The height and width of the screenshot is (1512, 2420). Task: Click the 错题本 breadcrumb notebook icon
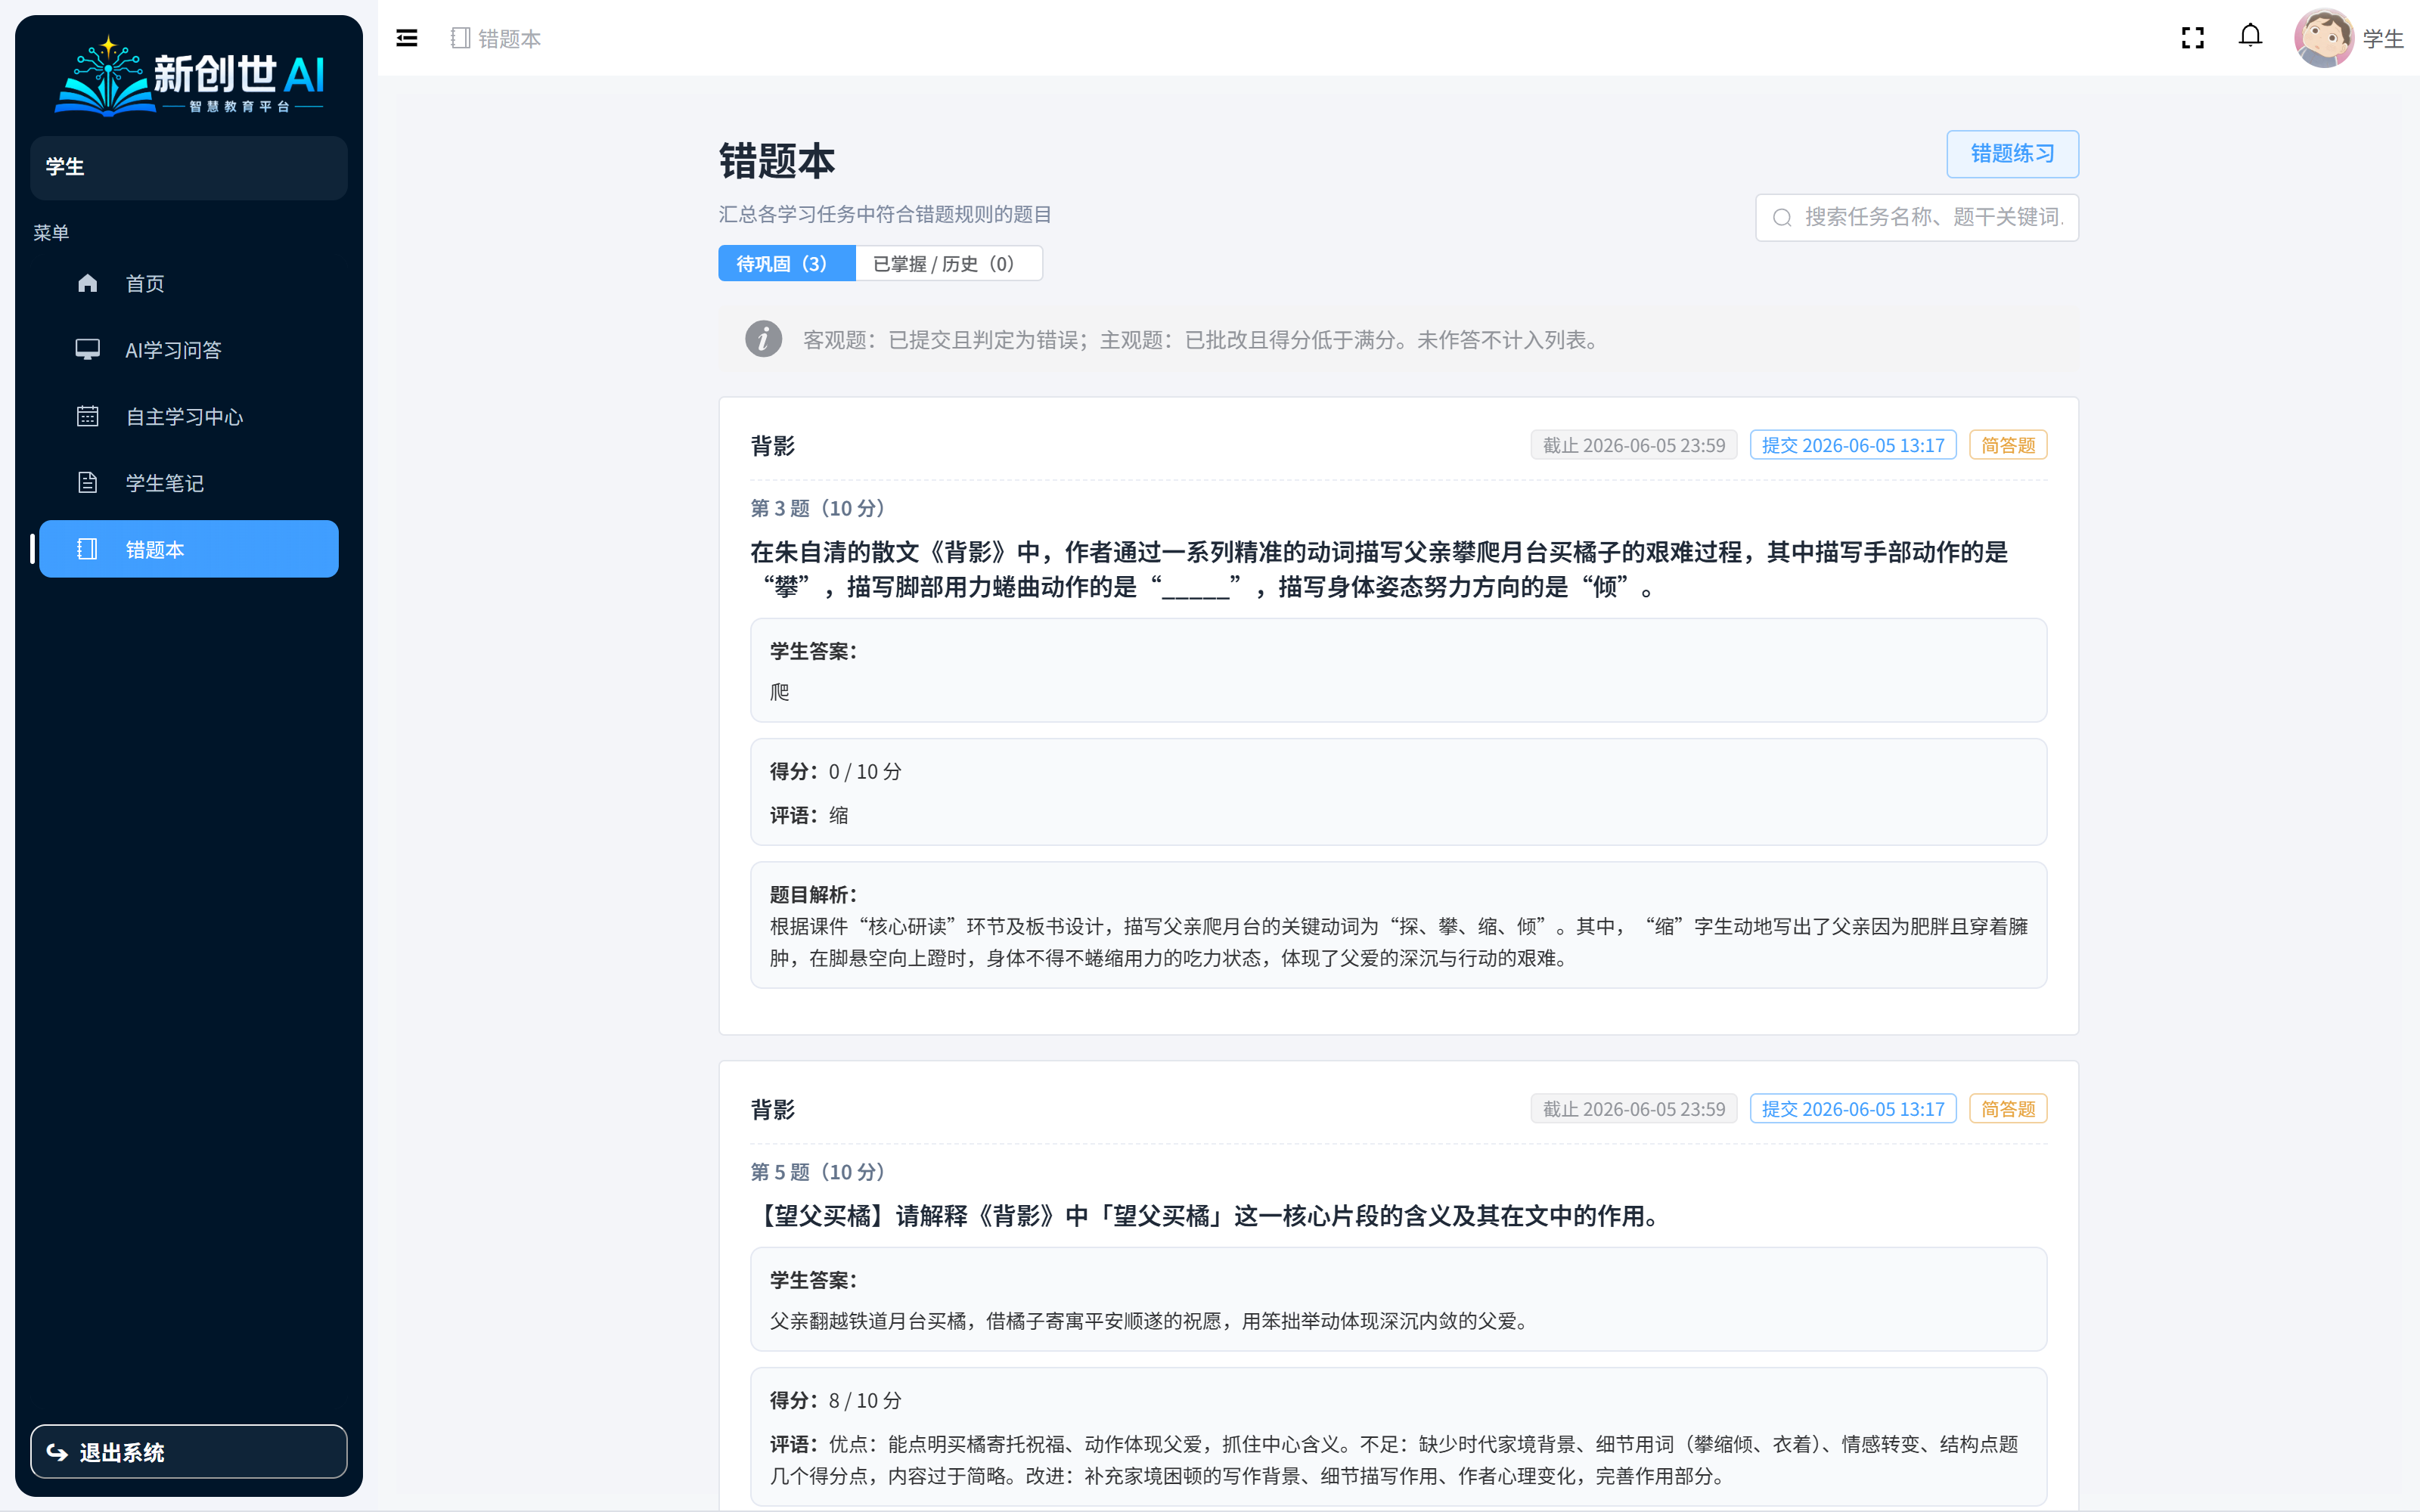pyautogui.click(x=460, y=38)
